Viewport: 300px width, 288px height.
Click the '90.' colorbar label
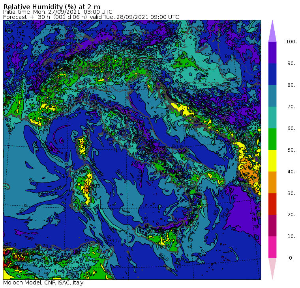point(291,63)
